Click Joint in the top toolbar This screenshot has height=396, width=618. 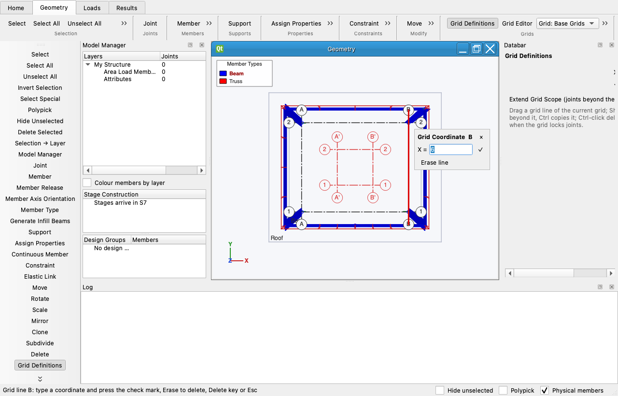150,23
